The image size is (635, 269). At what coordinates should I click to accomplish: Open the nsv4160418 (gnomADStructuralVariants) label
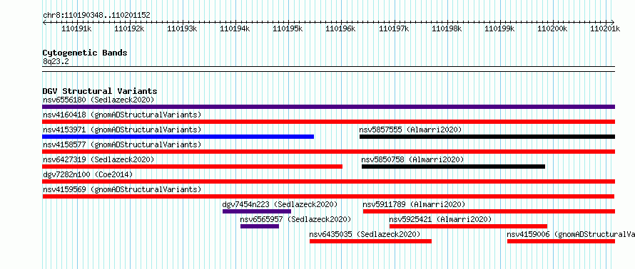click(122, 115)
